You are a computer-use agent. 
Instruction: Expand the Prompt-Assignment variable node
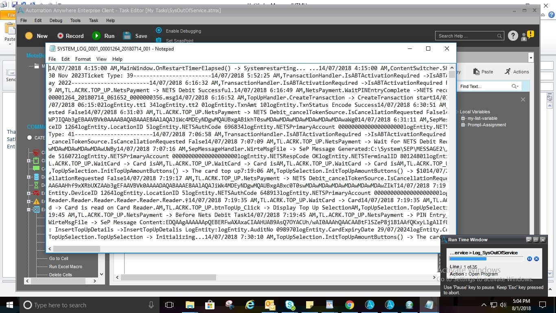pyautogui.click(x=463, y=125)
